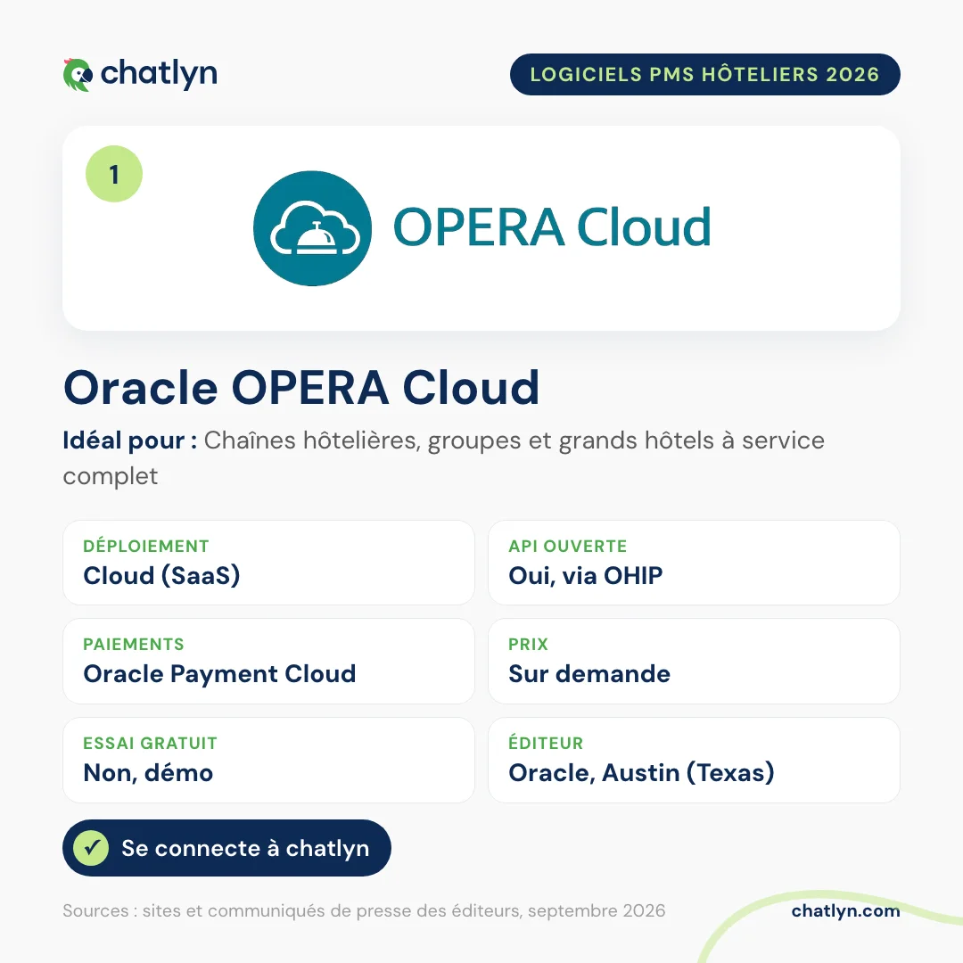Click the Oracle Payment Cloud value
The width and height of the screenshot is (963, 963).
(x=220, y=674)
